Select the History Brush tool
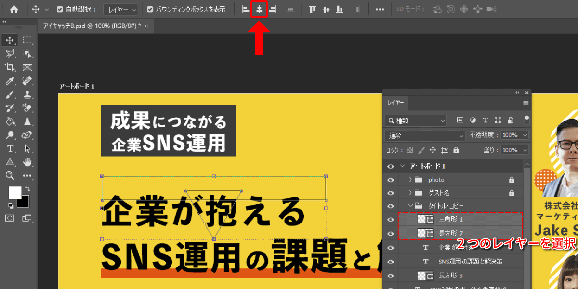578x289 pixels. click(x=10, y=107)
